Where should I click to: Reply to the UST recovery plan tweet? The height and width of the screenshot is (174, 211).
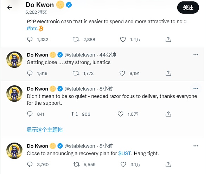30,164
